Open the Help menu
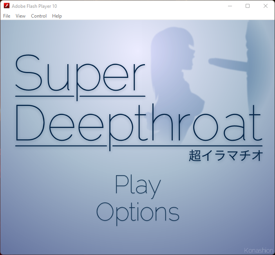Image resolution: width=275 pixels, height=255 pixels. point(57,16)
